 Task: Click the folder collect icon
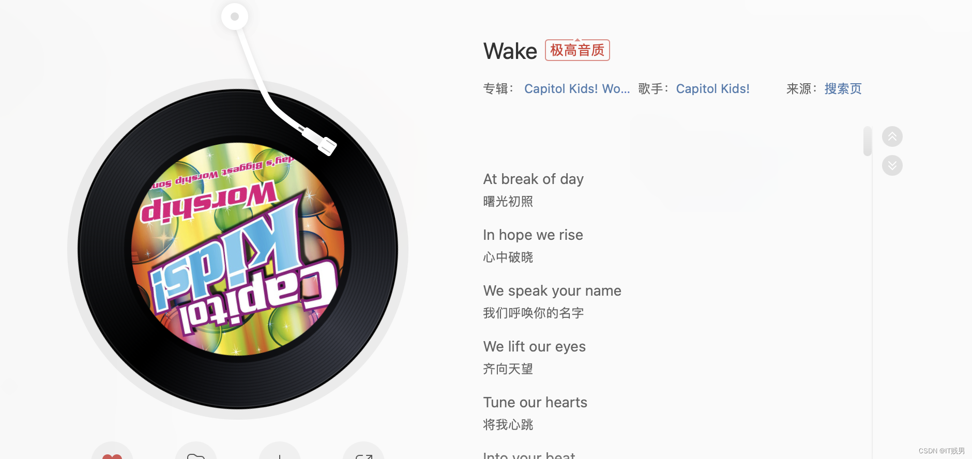pos(196,452)
